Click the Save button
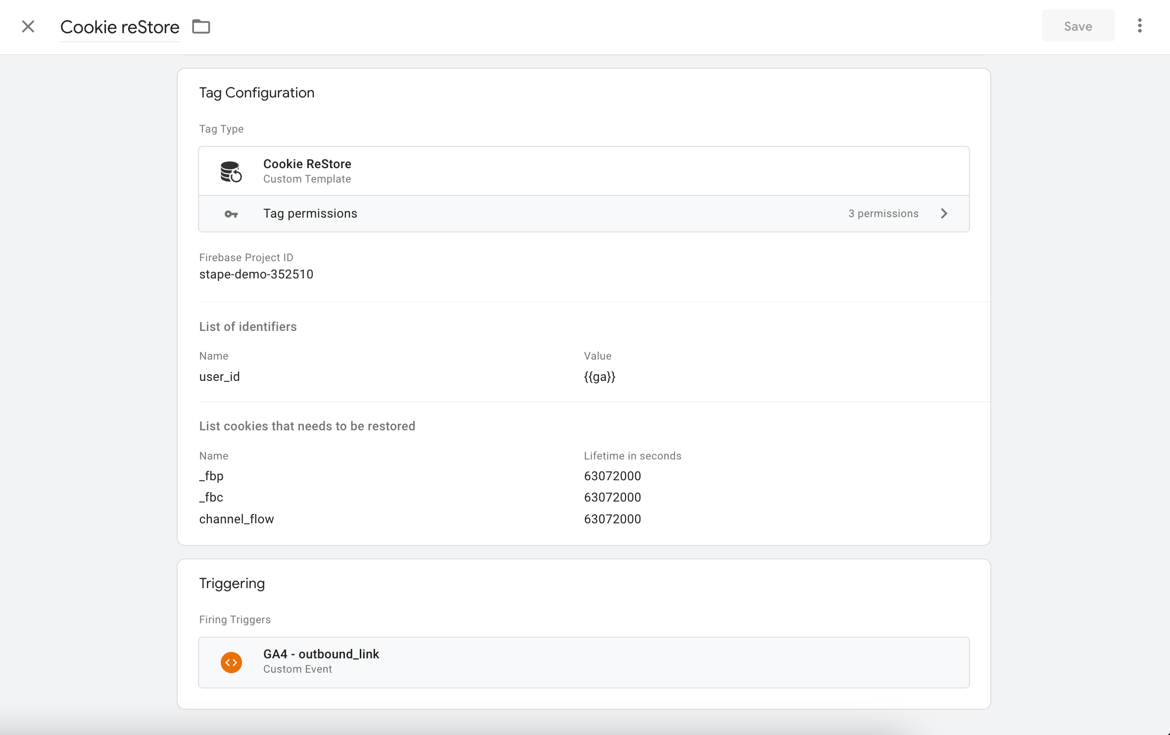The image size is (1170, 735). point(1078,26)
